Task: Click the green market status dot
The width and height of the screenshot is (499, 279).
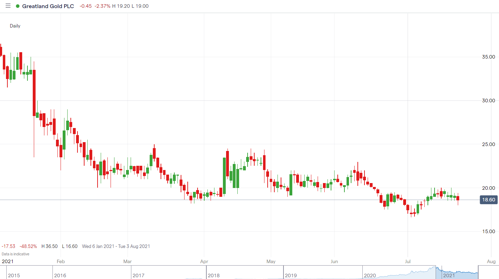Action: [18, 6]
